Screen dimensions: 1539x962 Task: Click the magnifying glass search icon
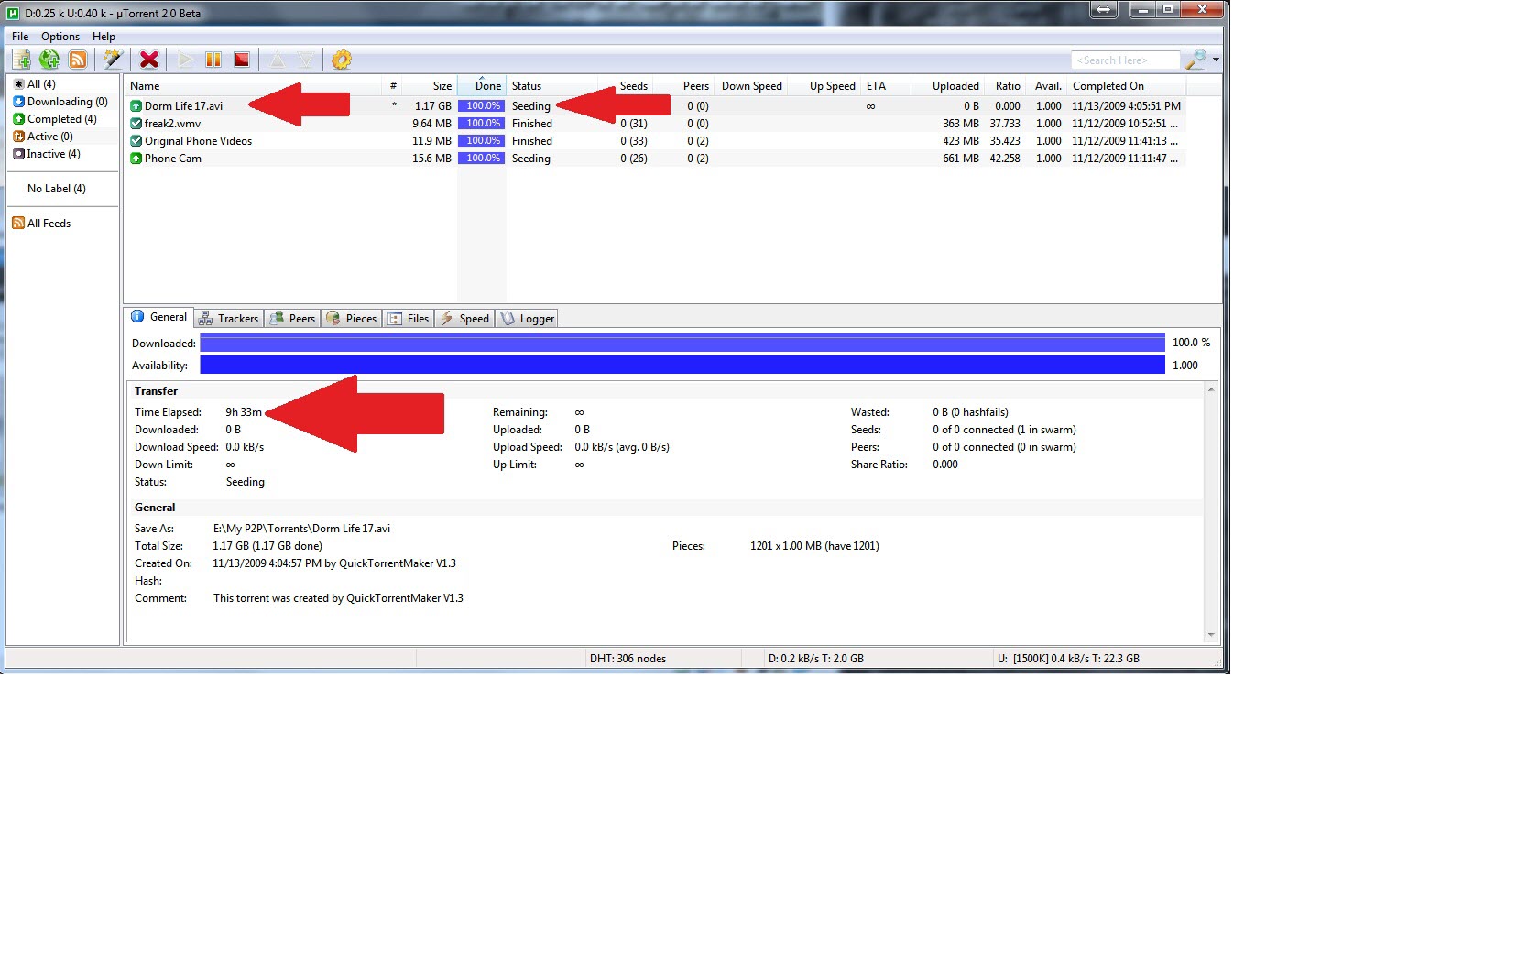point(1195,60)
